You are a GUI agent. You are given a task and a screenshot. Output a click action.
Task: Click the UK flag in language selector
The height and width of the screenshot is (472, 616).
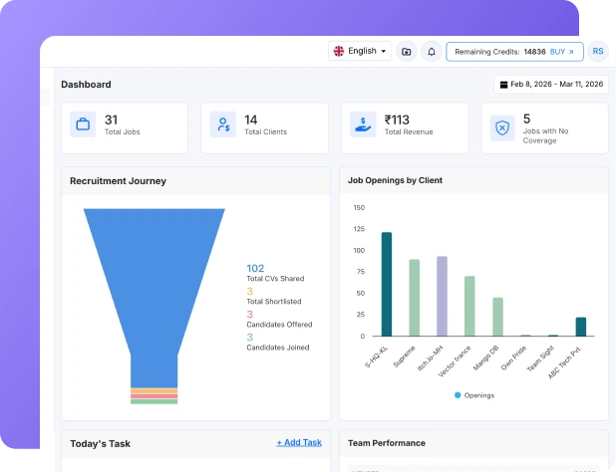[x=339, y=51]
